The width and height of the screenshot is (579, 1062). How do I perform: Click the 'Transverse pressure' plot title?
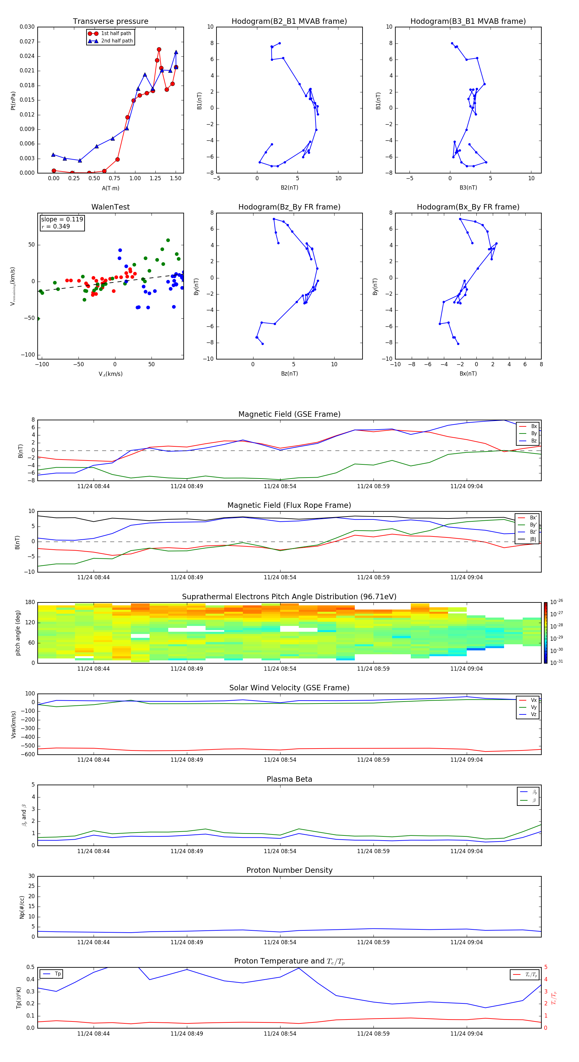click(110, 21)
